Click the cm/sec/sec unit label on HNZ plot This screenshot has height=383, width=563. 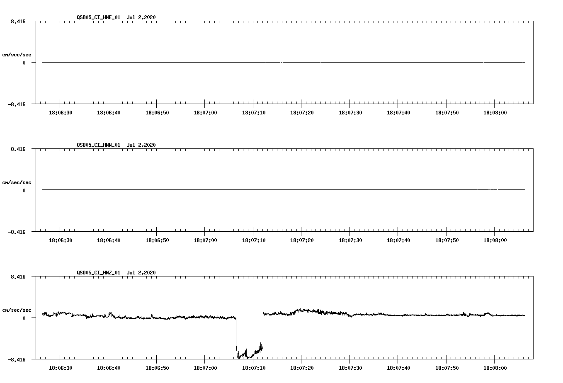pyautogui.click(x=17, y=310)
